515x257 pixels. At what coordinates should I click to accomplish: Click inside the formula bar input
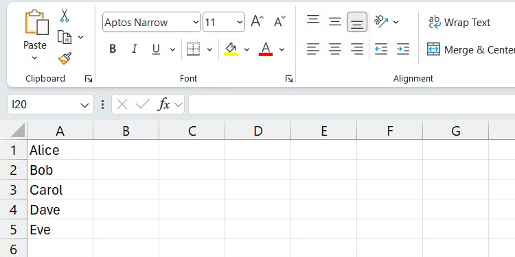pos(352,105)
